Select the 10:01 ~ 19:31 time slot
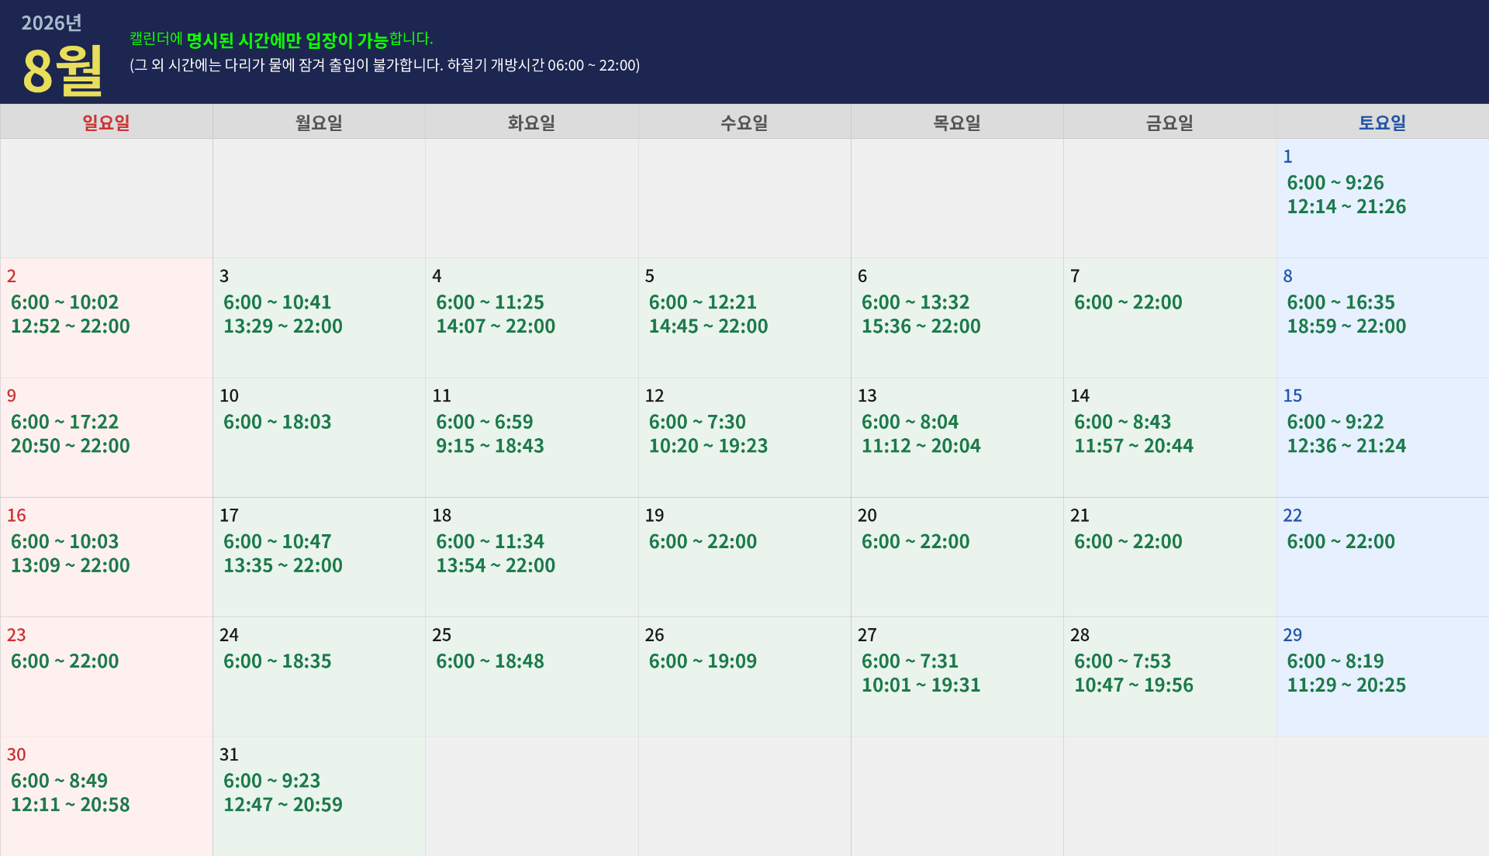Screen dimensions: 1489x856 coord(921,685)
